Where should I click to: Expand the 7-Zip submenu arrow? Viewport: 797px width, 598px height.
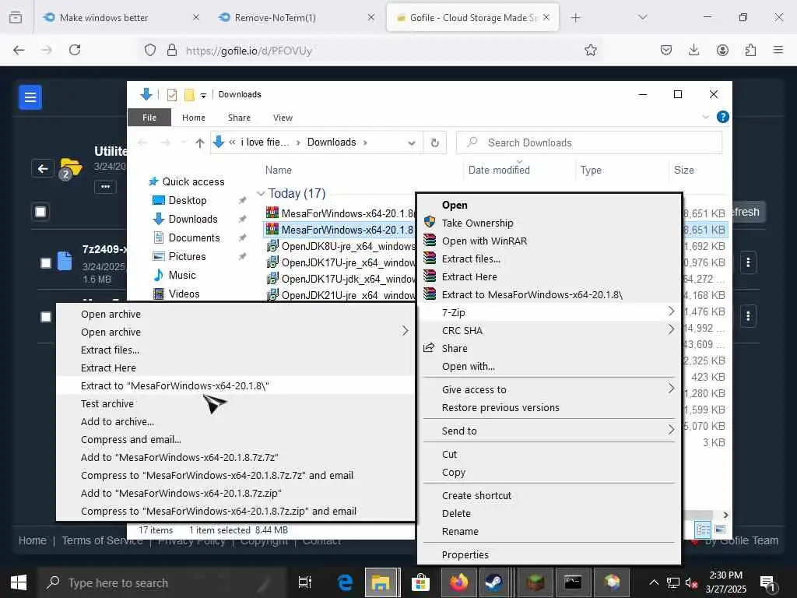point(671,311)
